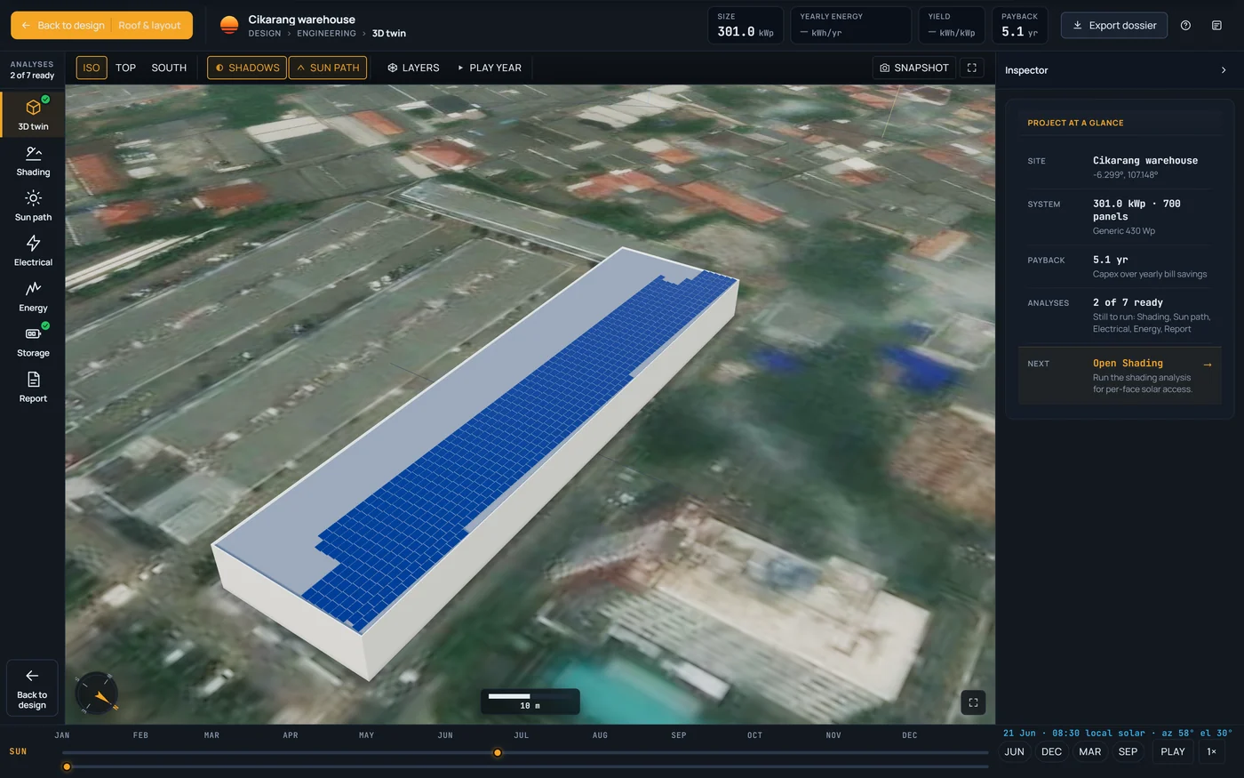Screen dimensions: 1244x778
Task: Open Roof & layout section
Action: pyautogui.click(x=149, y=25)
